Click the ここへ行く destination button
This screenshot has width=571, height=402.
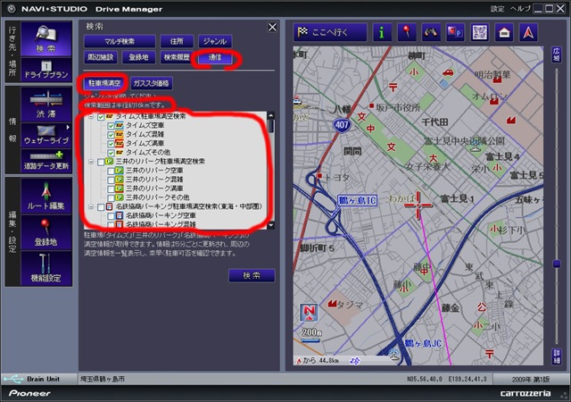(x=326, y=34)
